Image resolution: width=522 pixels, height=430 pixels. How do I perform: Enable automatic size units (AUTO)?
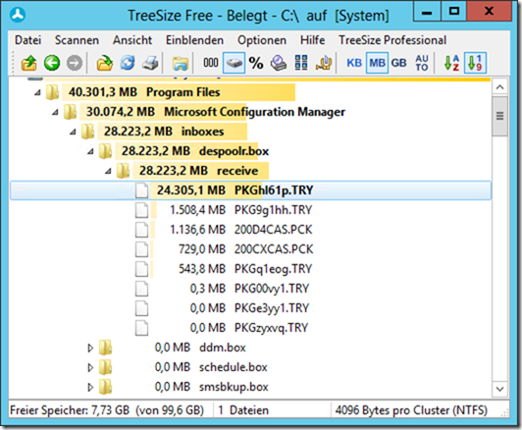422,63
